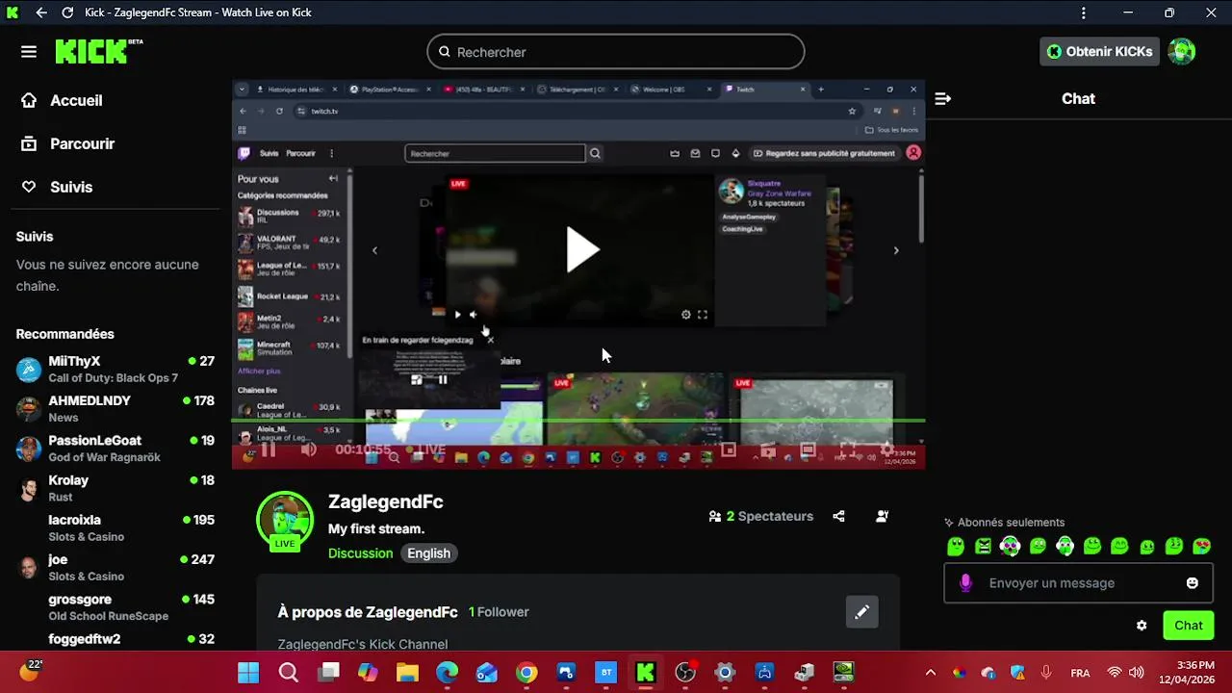Click the pencil edit icon

861,611
